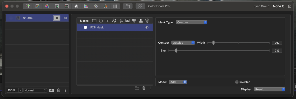The height and width of the screenshot is (99, 296).
Task: Delete the selected layer with trash icon
Action: tap(59, 90)
